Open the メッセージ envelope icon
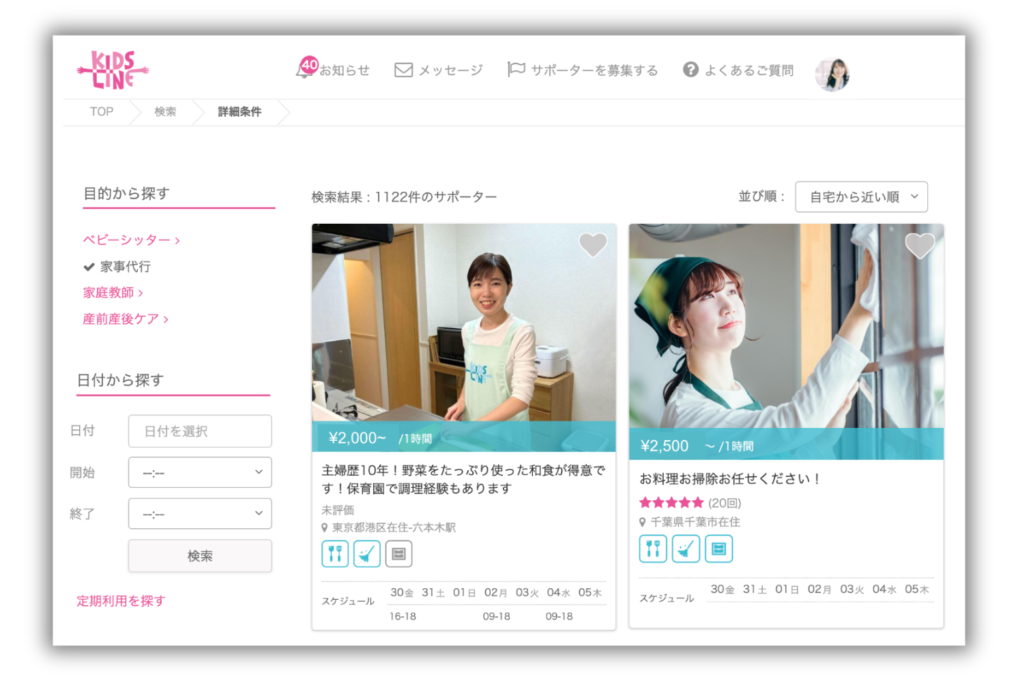This screenshot has width=1018, height=681. (x=403, y=70)
